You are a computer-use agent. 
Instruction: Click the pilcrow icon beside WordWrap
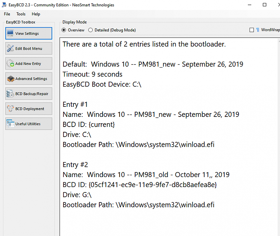tap(258, 30)
